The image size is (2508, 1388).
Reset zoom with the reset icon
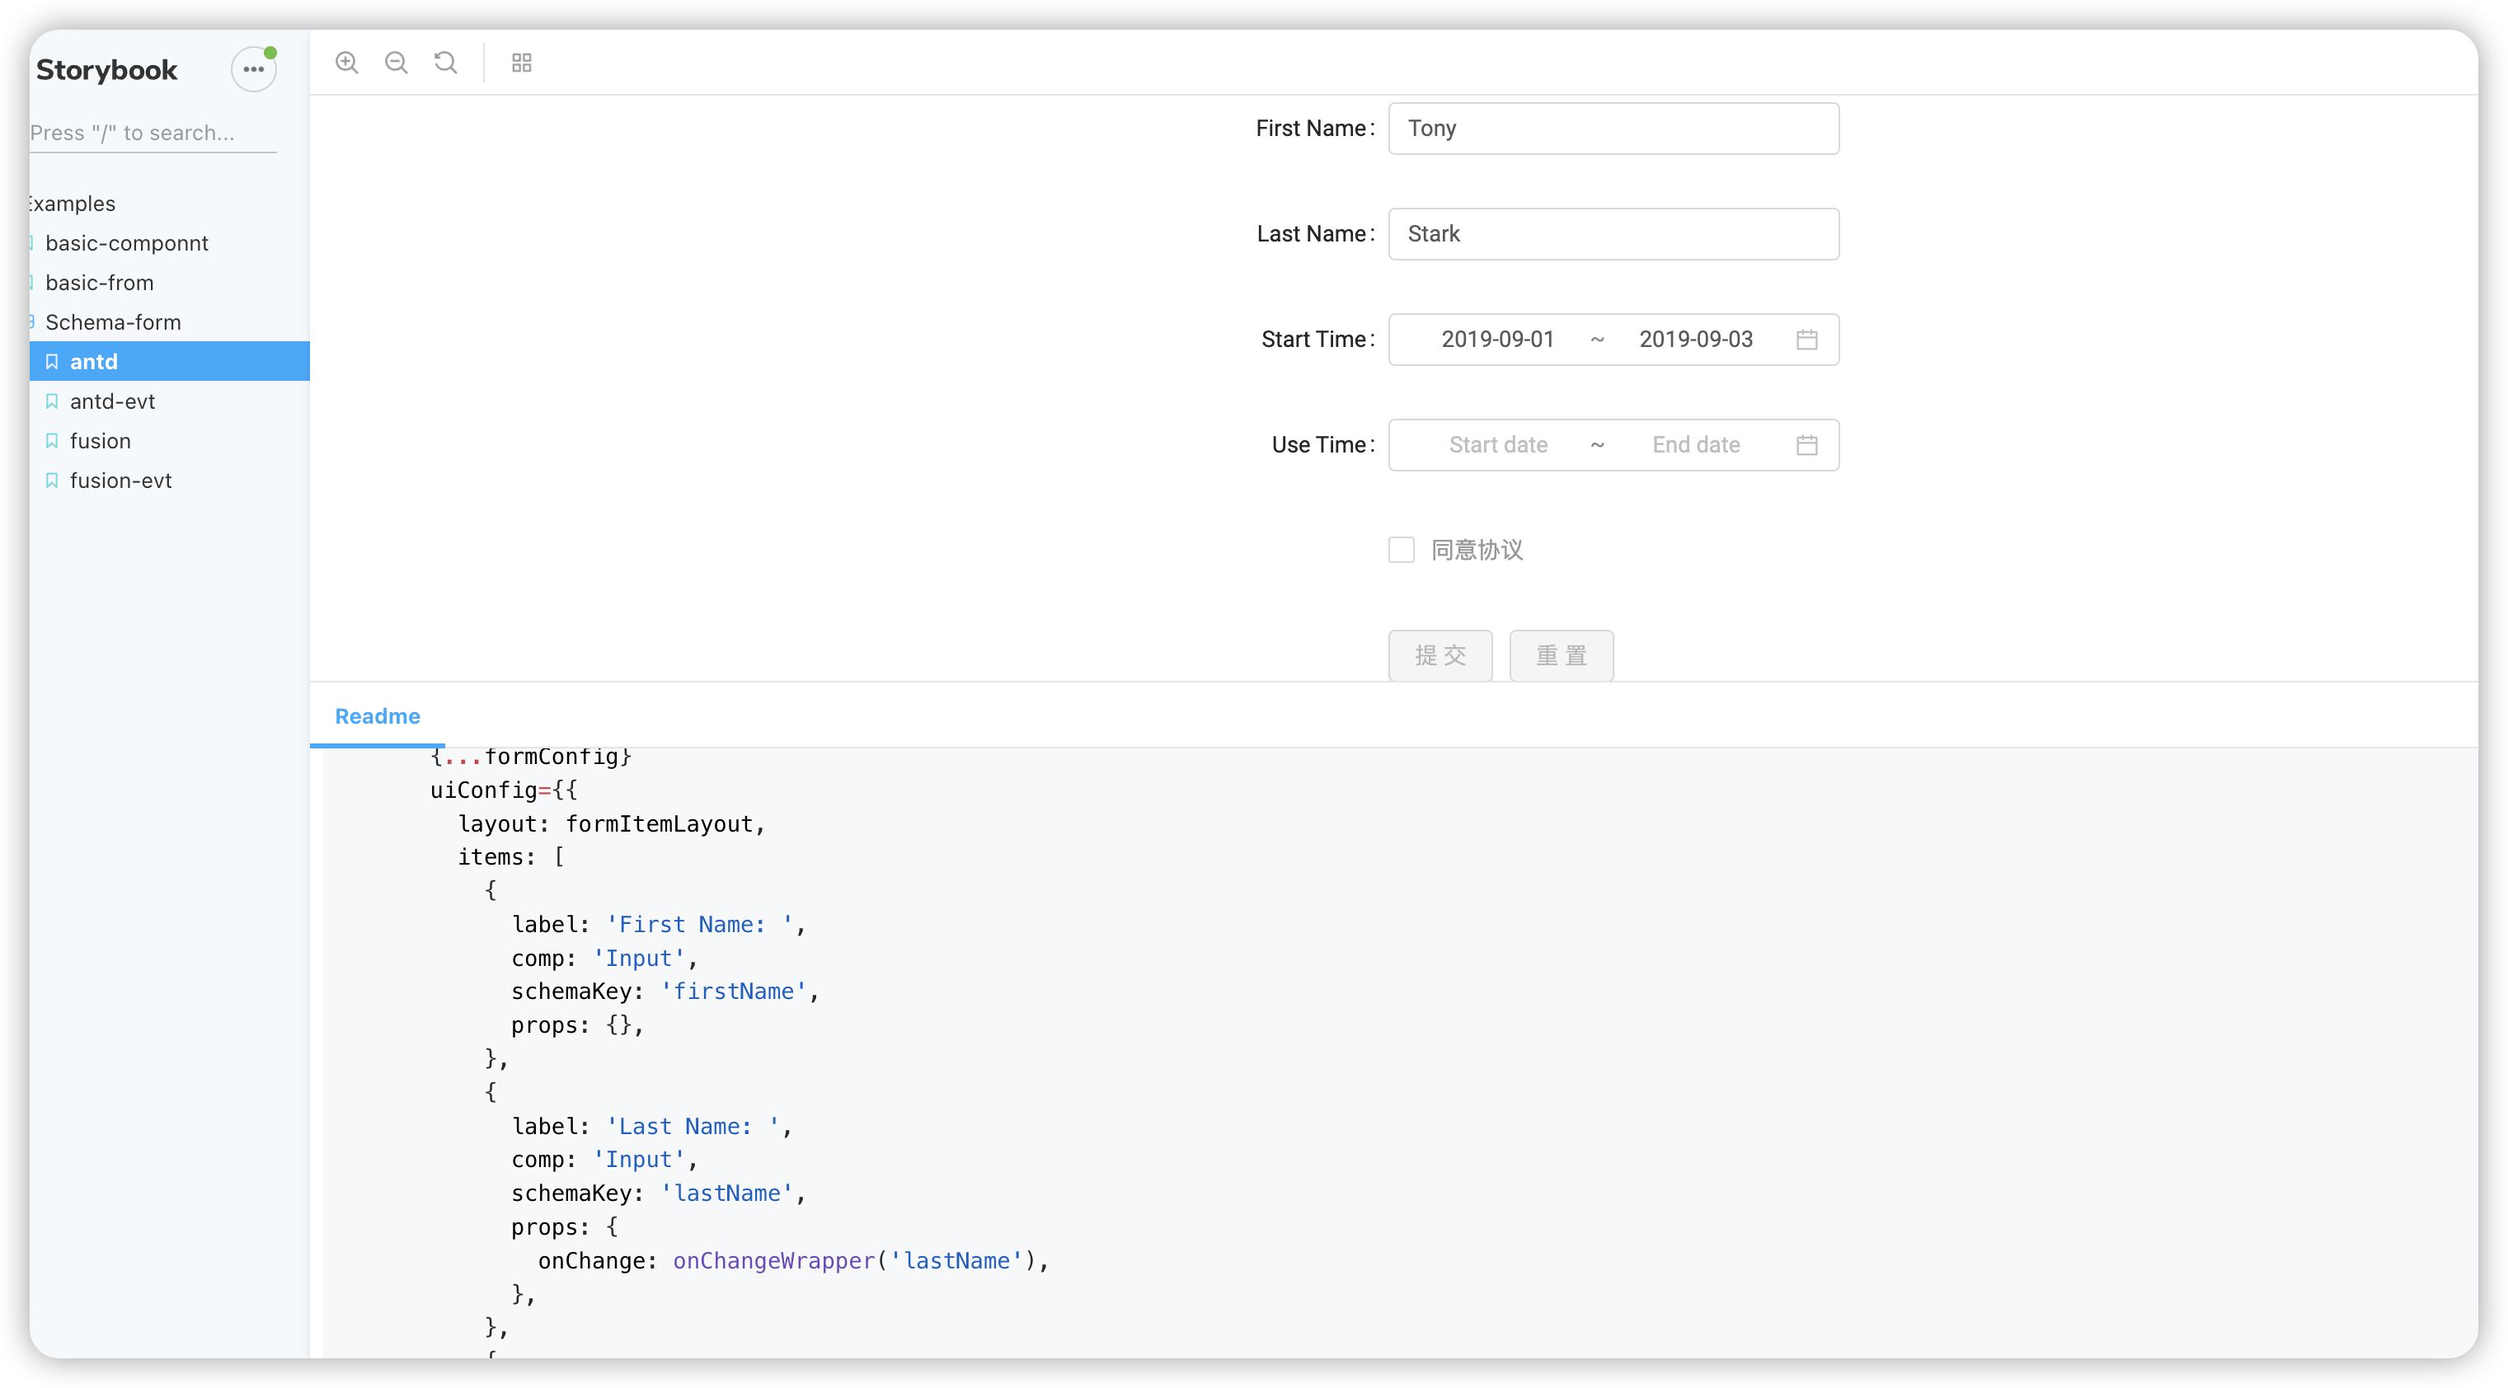(x=446, y=63)
